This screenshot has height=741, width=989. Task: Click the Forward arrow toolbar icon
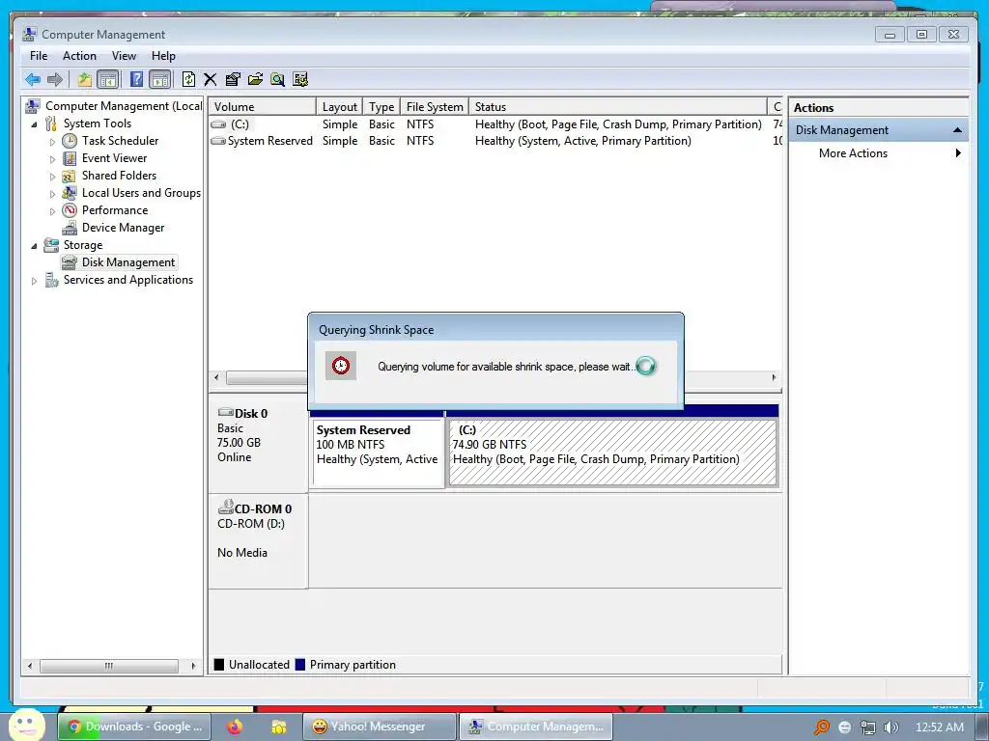click(55, 79)
